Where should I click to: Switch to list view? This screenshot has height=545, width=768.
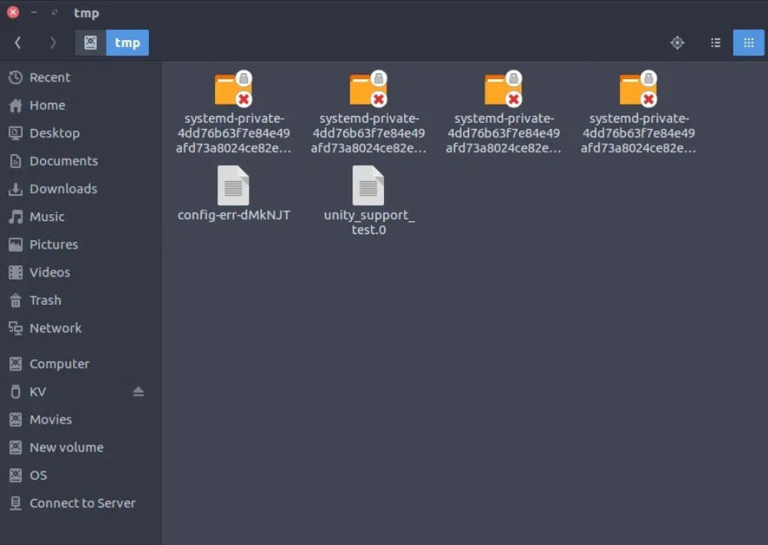[715, 42]
